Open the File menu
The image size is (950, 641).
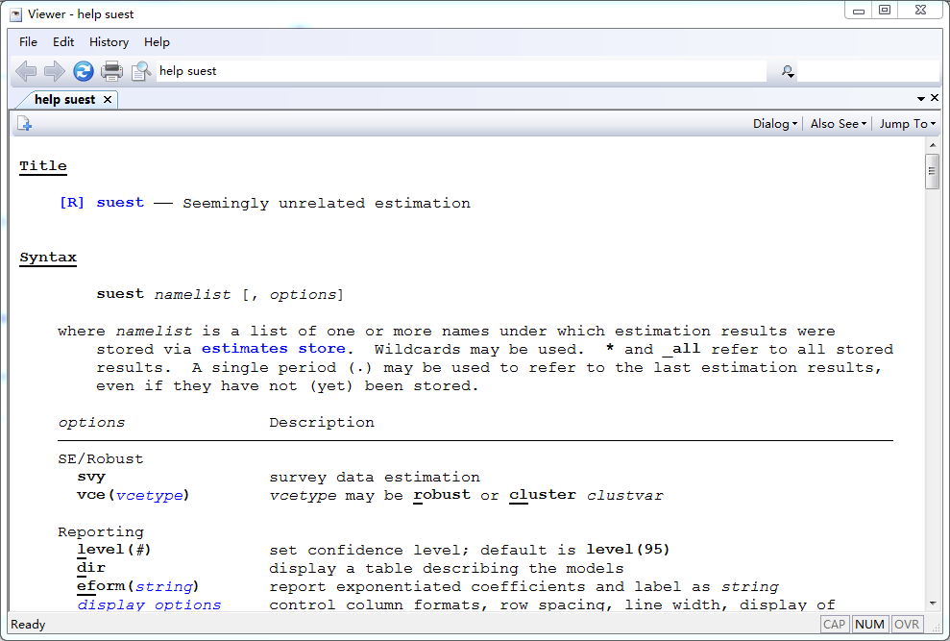tap(28, 42)
